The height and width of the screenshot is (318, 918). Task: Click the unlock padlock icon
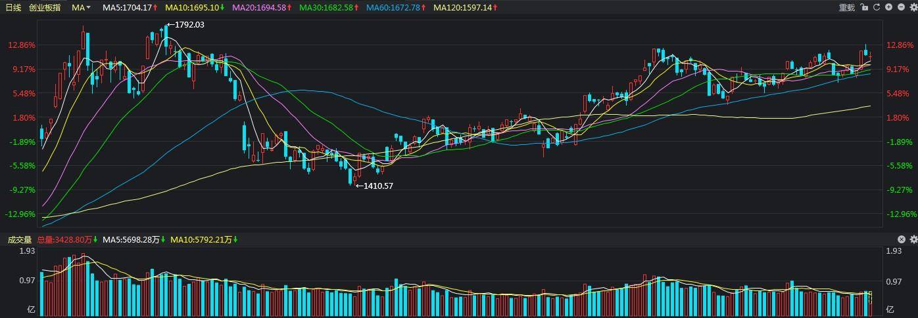pyautogui.click(x=864, y=7)
